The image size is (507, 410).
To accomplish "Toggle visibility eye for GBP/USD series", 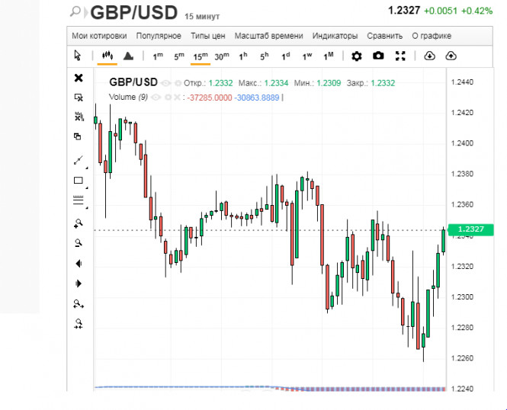I will click(x=165, y=83).
